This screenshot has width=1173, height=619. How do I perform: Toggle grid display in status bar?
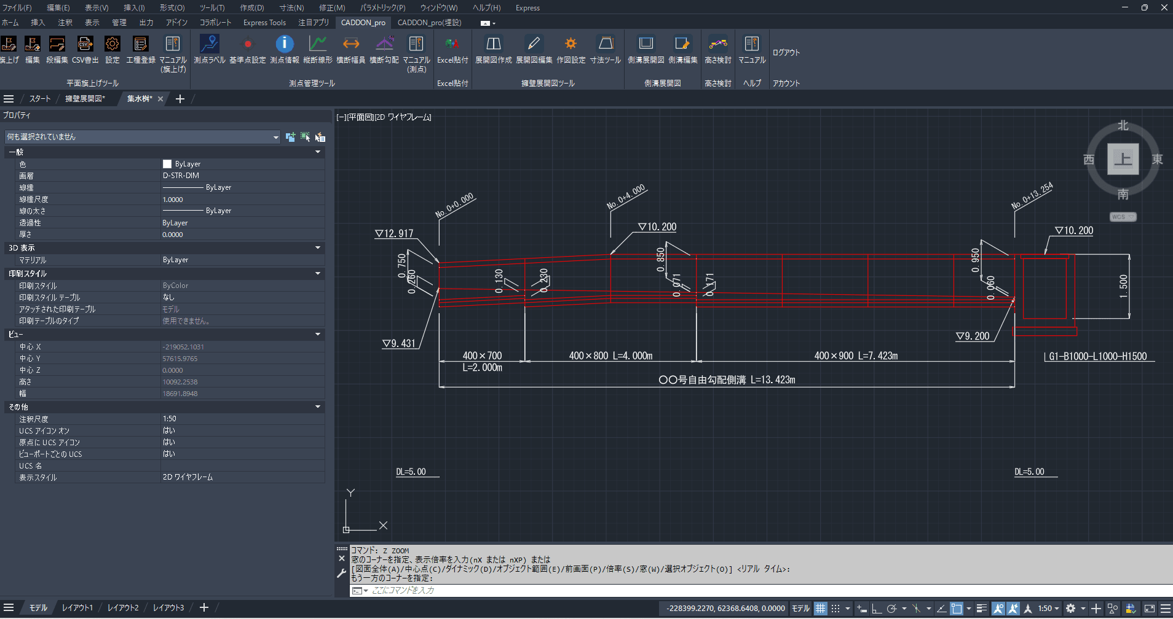[820, 609]
